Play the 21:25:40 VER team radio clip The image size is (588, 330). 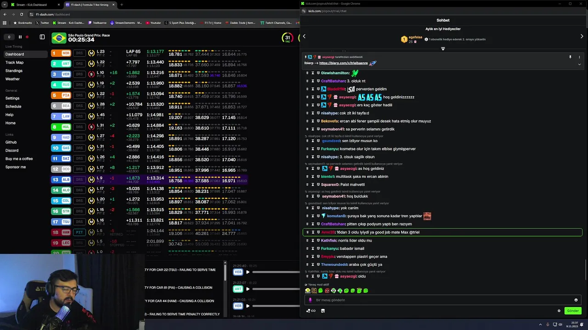coord(248,272)
